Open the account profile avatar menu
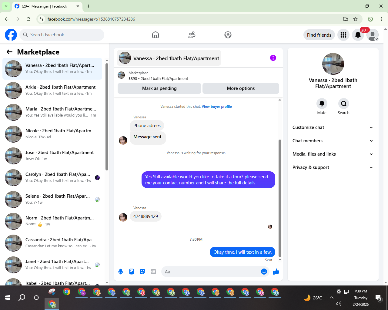 coord(373,35)
